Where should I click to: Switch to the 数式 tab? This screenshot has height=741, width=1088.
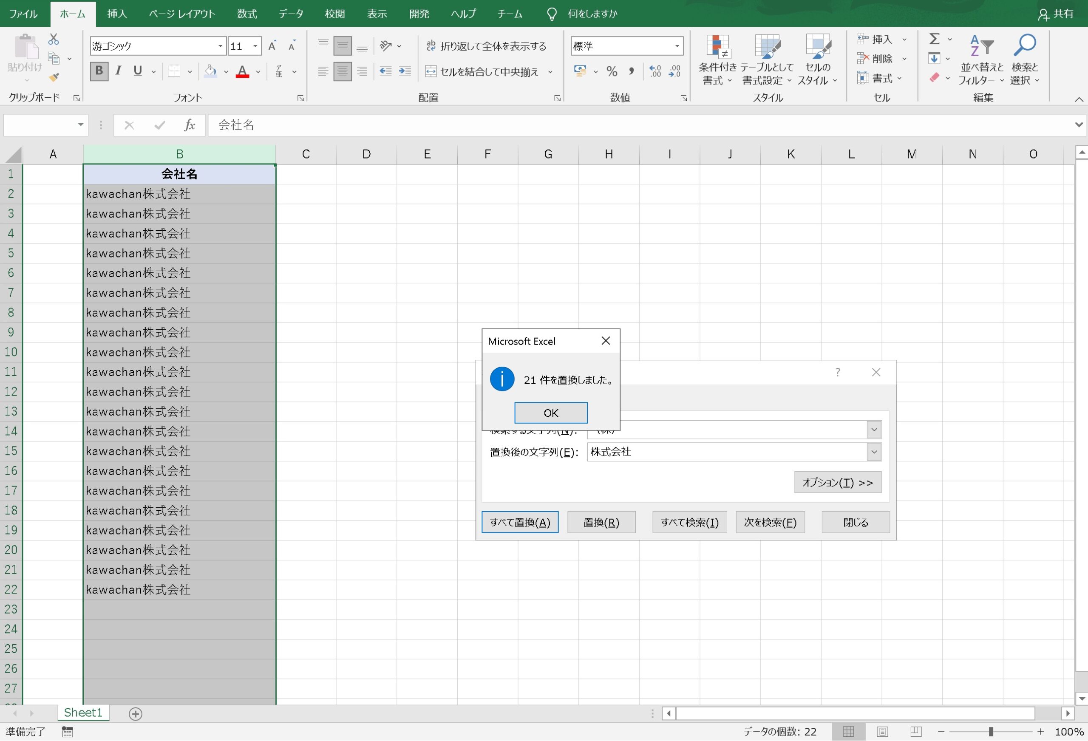[247, 14]
